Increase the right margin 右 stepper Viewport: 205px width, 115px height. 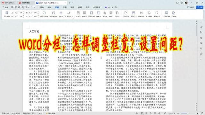38,16
